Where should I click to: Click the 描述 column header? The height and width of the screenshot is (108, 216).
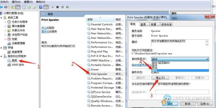tap(120, 19)
